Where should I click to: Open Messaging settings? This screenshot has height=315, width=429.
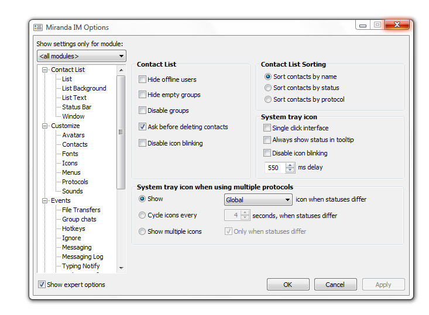(x=77, y=247)
